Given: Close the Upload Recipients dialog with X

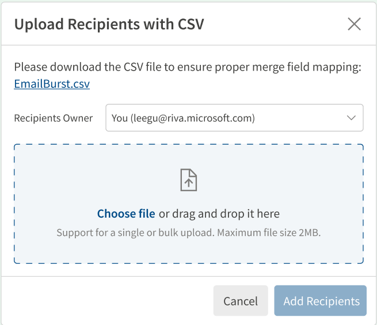Looking at the screenshot, I should [x=354, y=24].
